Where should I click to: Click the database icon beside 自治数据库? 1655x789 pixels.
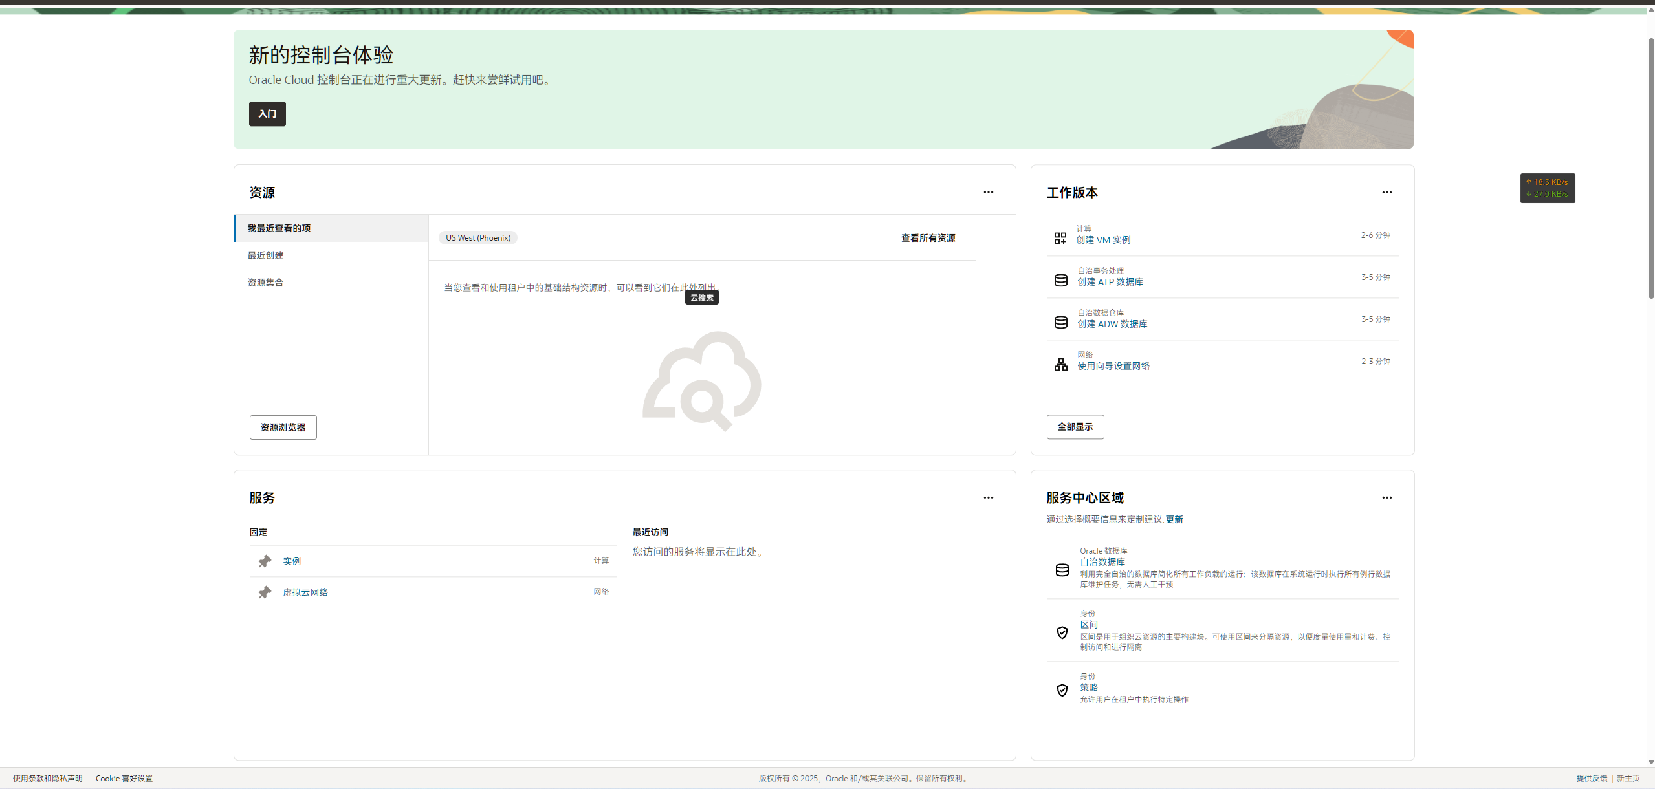click(1062, 570)
